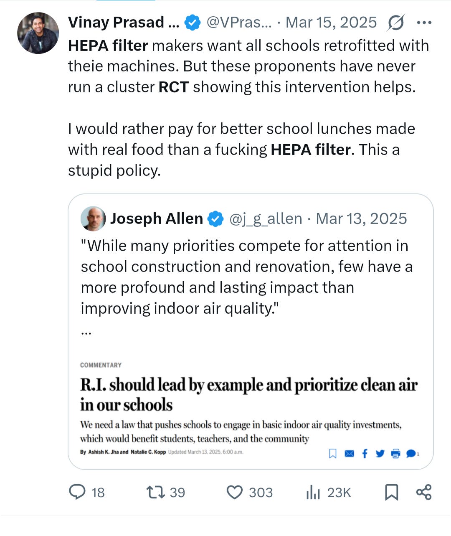Image resolution: width=451 pixels, height=536 pixels.
Task: Like the tweet with heart icon
Action: (x=234, y=492)
